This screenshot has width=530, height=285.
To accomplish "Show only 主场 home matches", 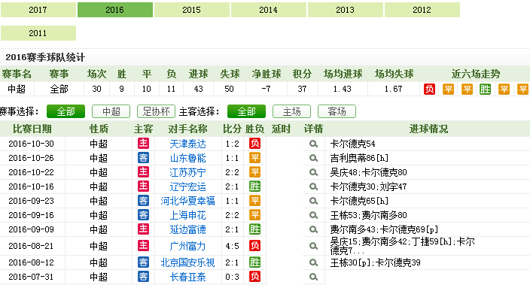I will pyautogui.click(x=291, y=111).
